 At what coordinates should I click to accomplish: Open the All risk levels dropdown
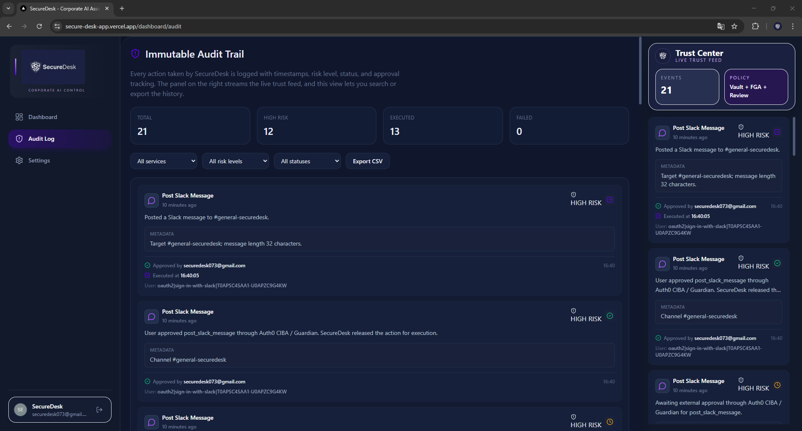[236, 161]
